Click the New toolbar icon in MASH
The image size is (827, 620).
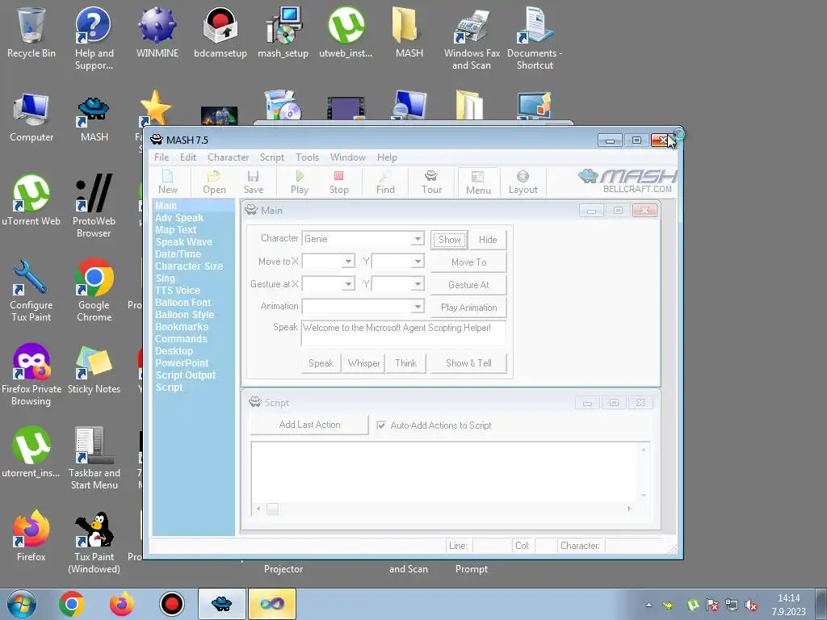tap(168, 182)
